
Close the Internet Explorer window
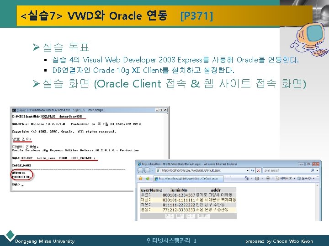pyautogui.click(x=316, y=164)
